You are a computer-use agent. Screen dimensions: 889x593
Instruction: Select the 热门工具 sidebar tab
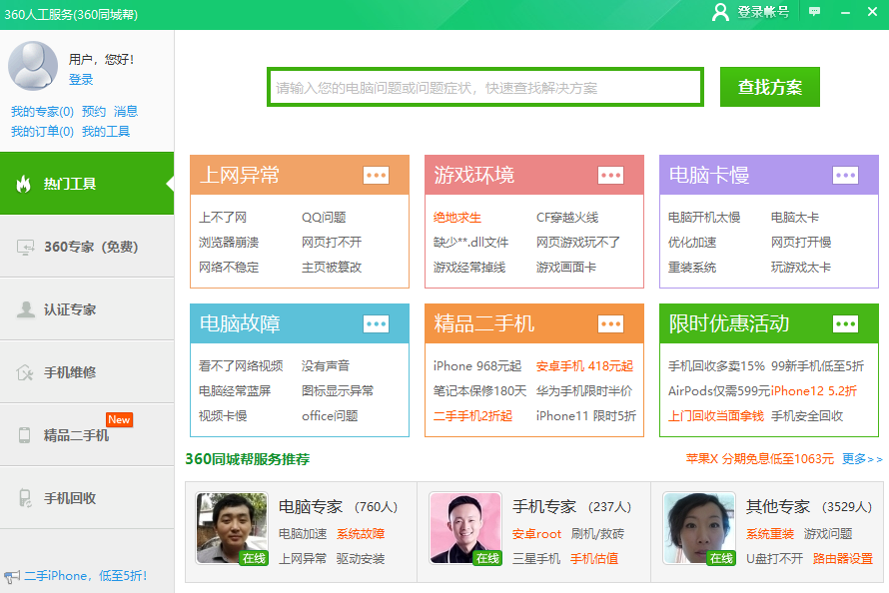coord(87,184)
